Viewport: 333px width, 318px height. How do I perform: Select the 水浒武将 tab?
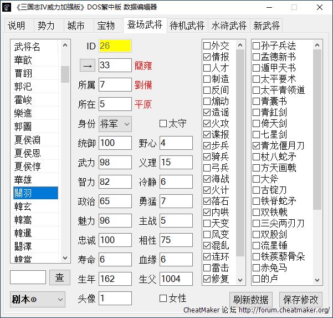229,26
